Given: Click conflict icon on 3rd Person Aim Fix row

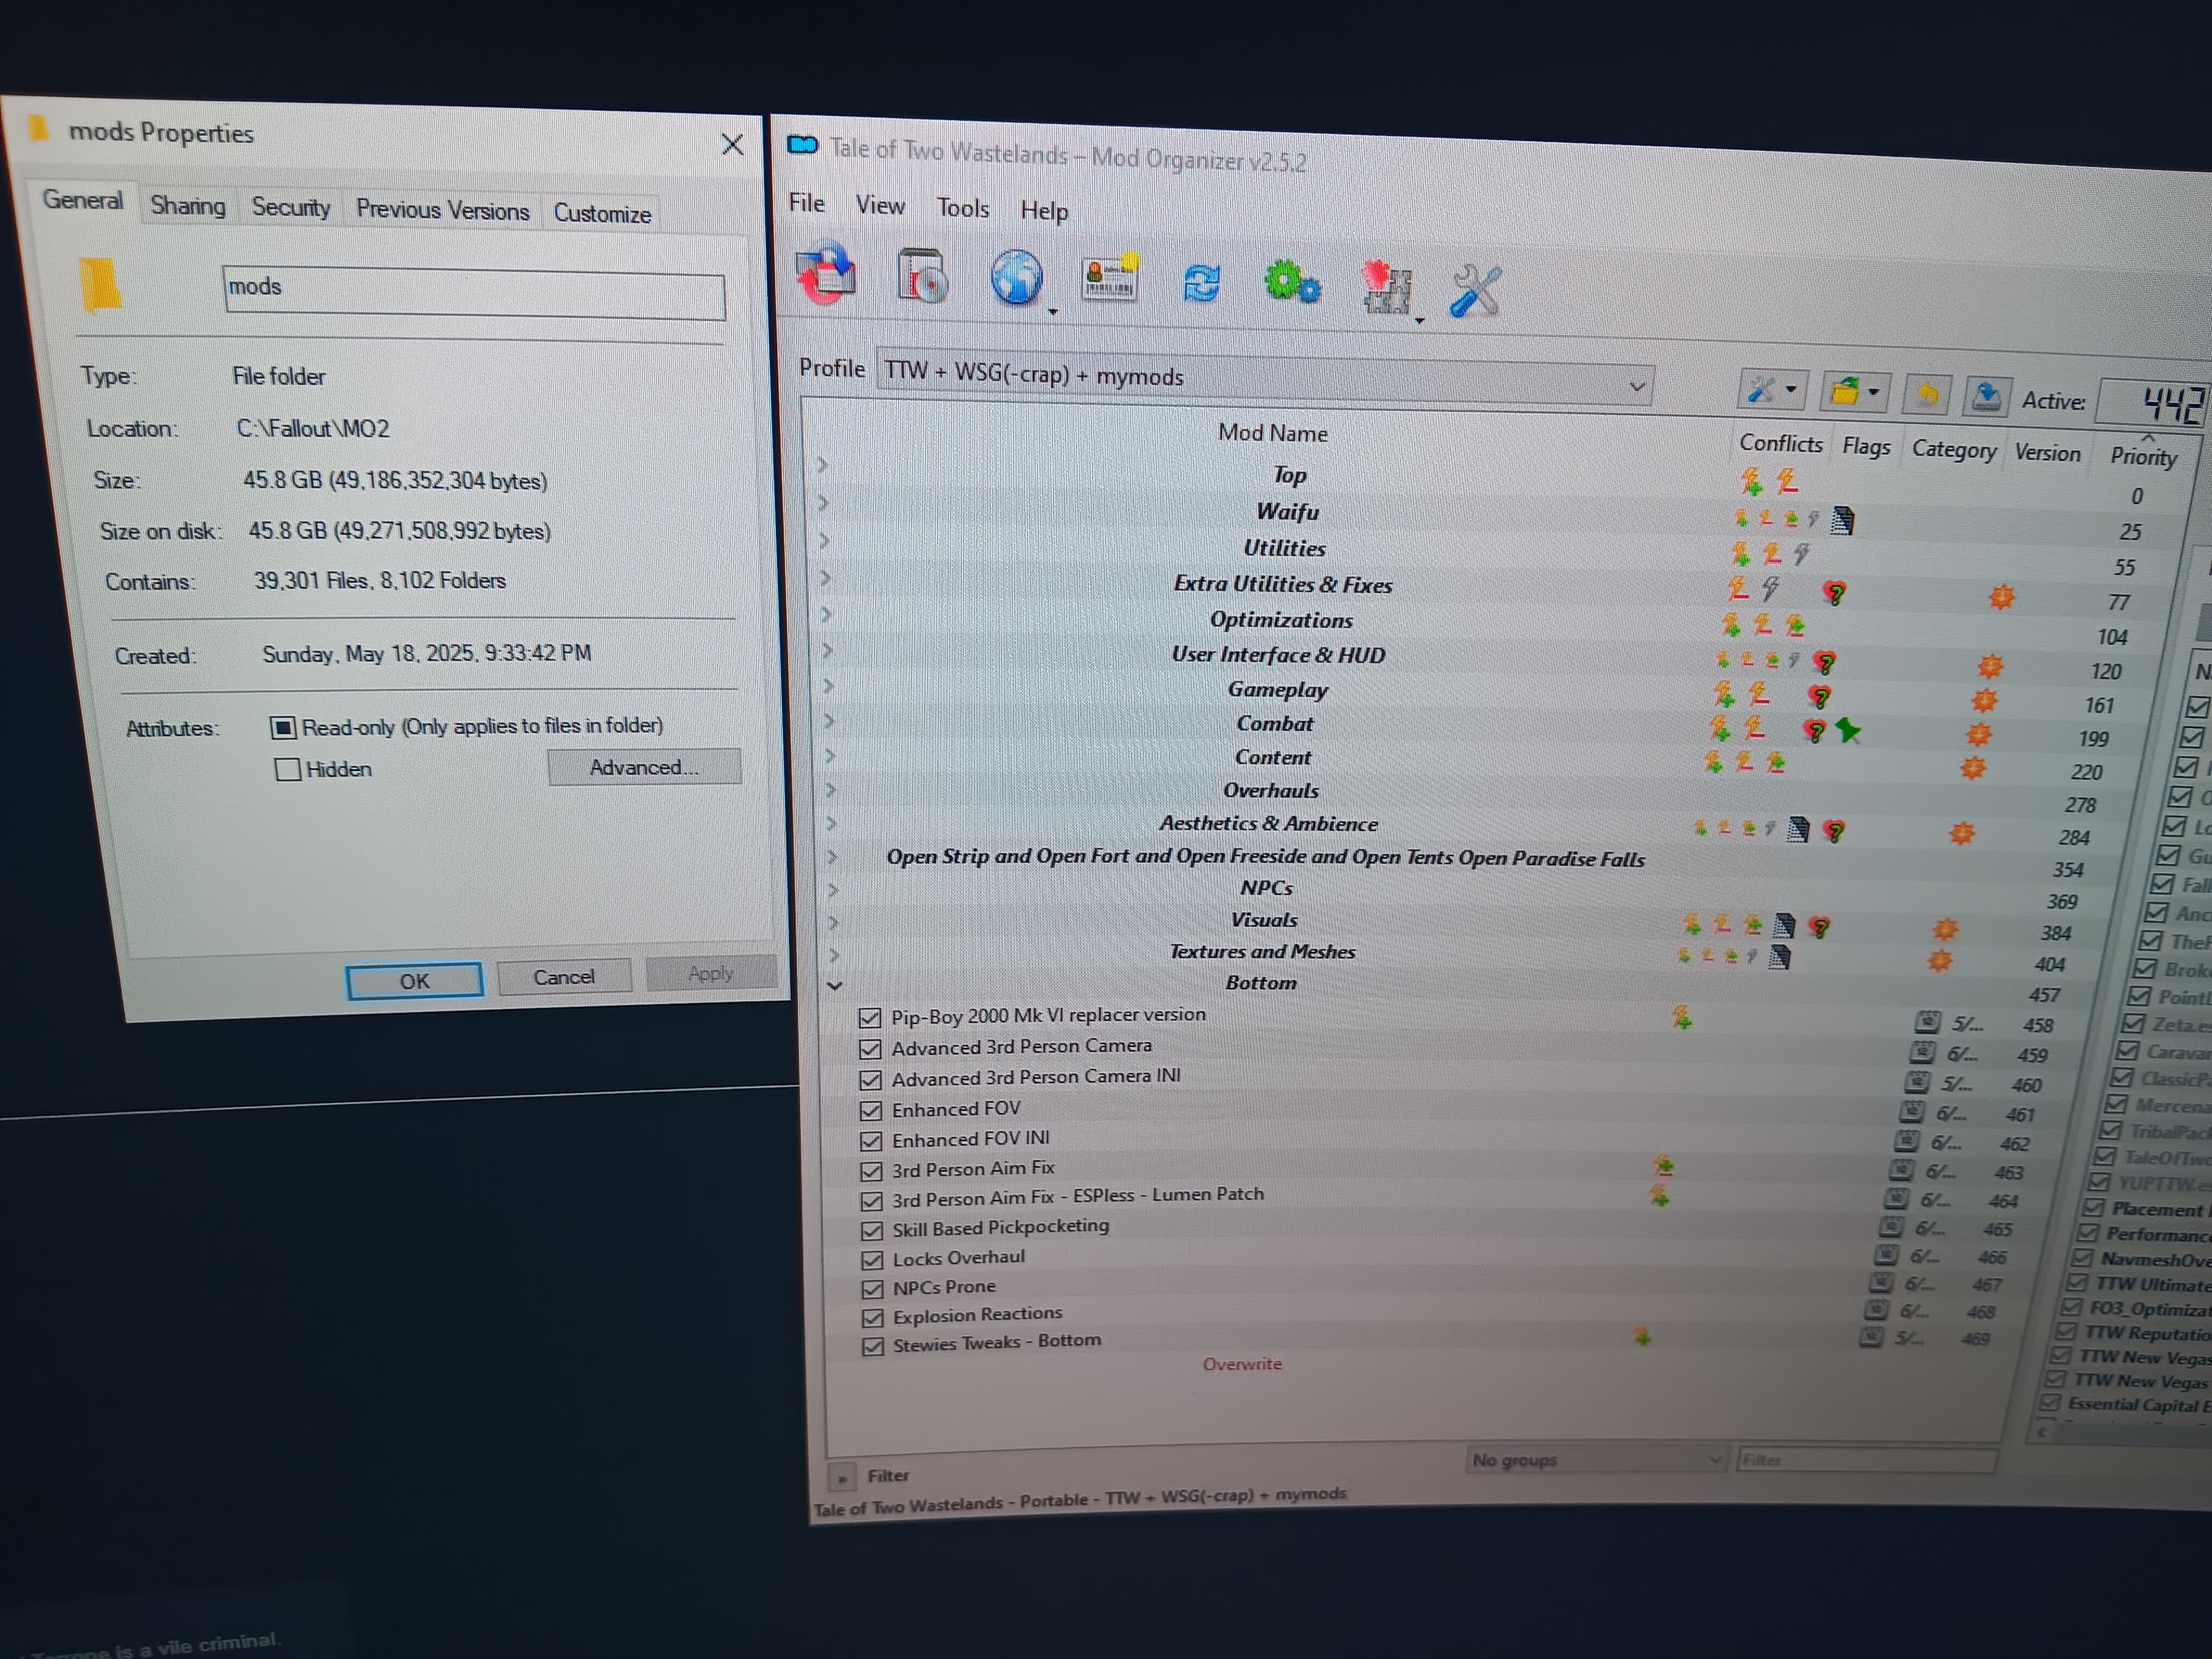Looking at the screenshot, I should click(x=1664, y=1166).
